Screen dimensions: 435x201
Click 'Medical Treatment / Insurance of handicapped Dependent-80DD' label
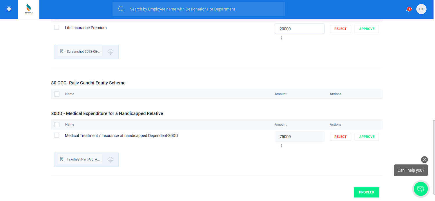coord(122,135)
